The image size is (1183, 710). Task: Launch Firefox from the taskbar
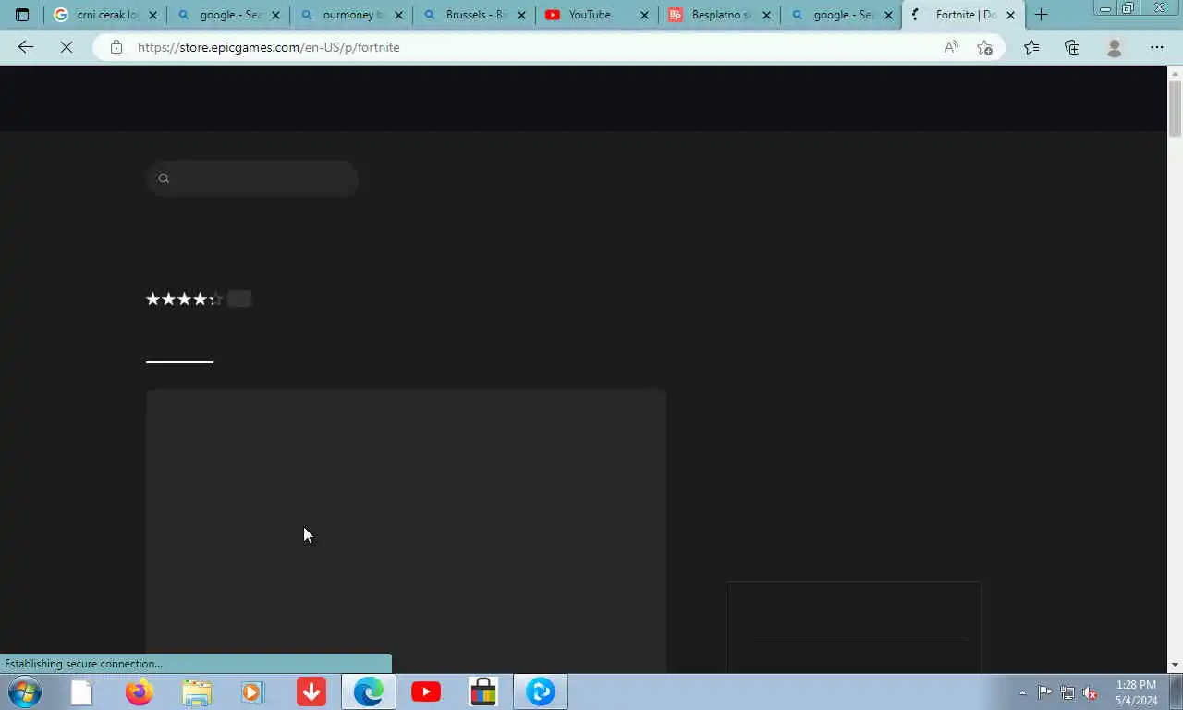tap(140, 692)
